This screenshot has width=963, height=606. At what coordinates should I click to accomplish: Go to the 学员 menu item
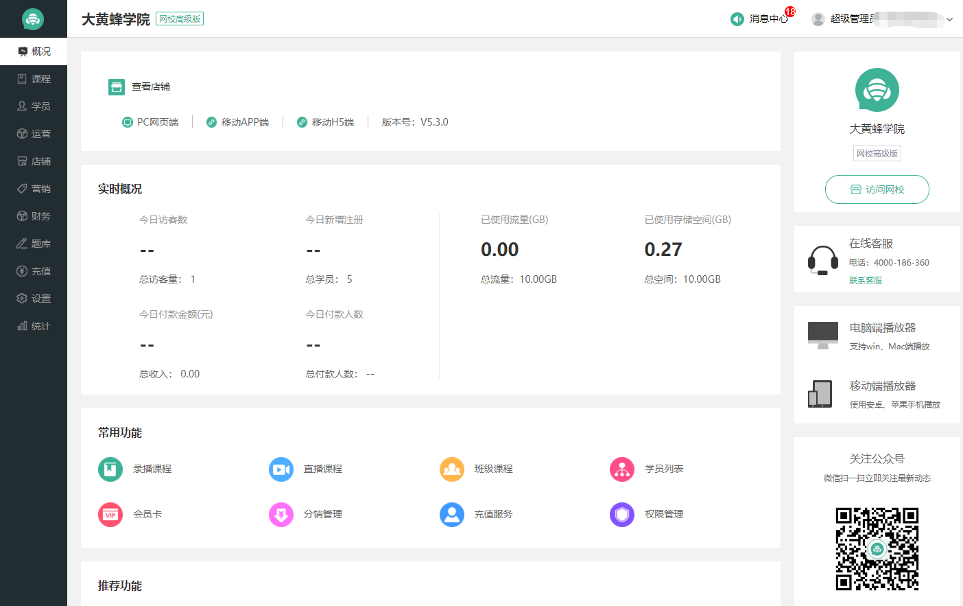(34, 106)
